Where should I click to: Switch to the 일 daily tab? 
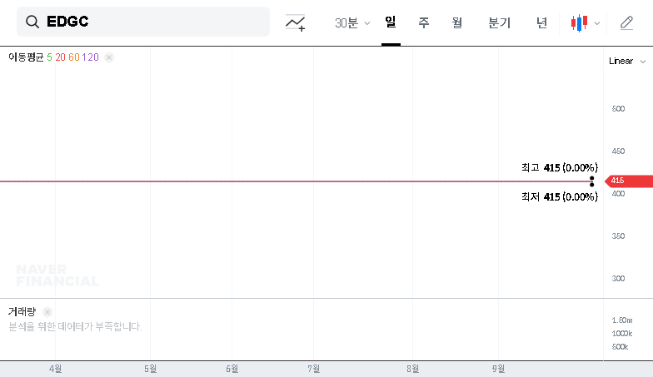[x=390, y=22]
